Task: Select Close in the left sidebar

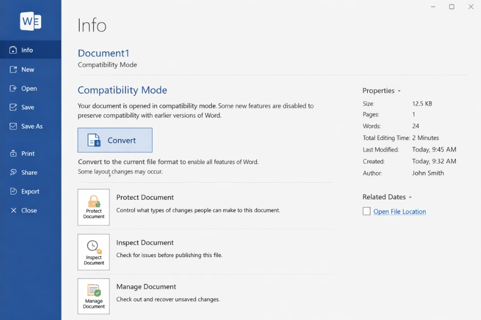Action: (29, 210)
